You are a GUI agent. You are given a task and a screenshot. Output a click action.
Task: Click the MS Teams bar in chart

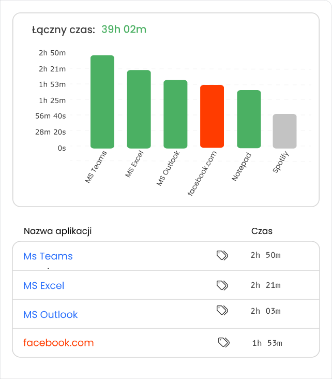click(102, 102)
